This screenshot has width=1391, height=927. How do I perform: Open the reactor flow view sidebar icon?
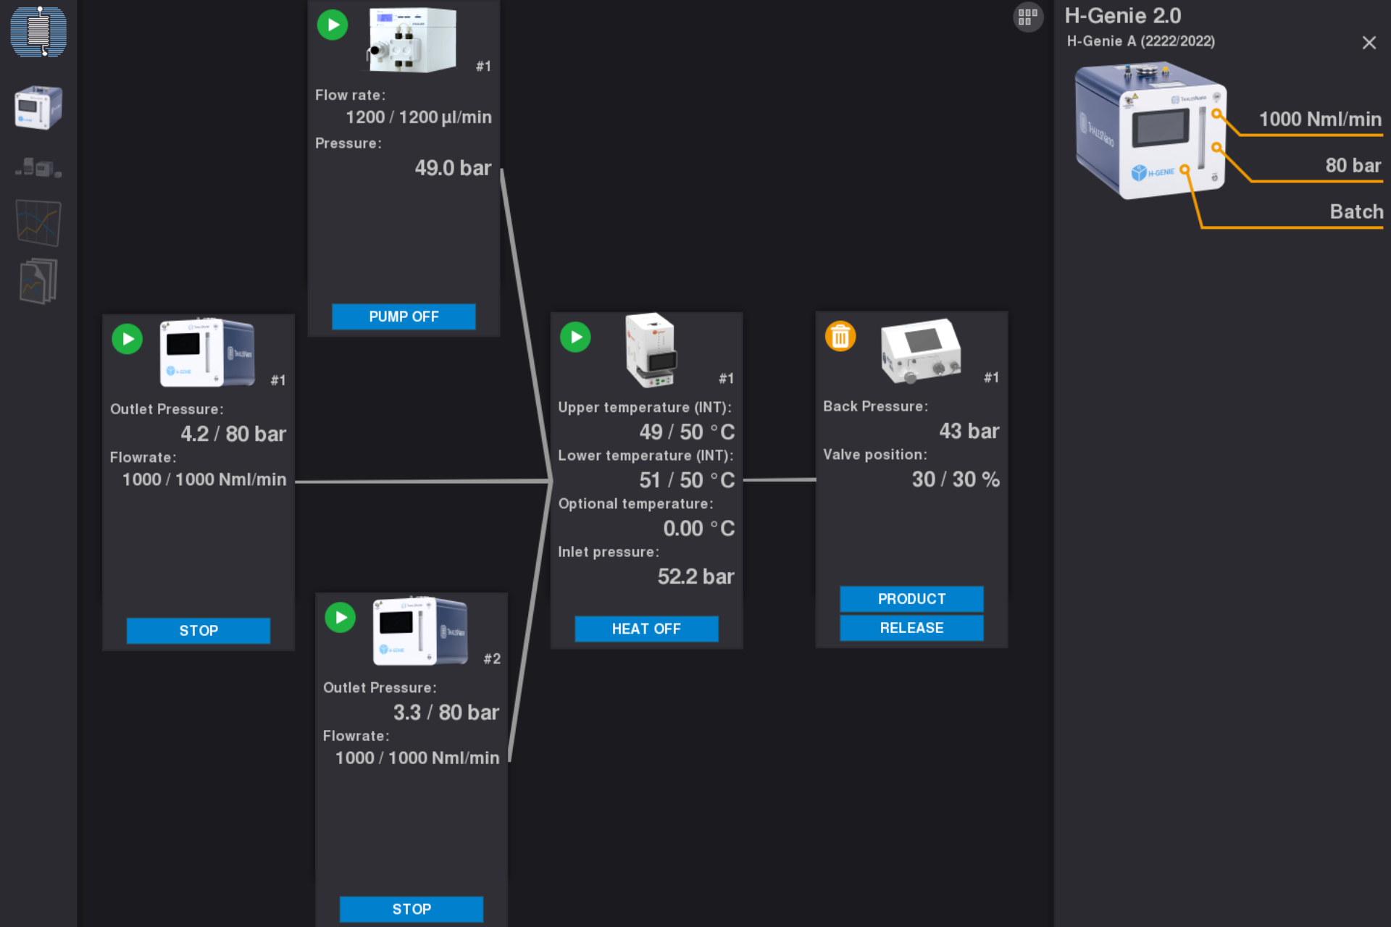(38, 32)
